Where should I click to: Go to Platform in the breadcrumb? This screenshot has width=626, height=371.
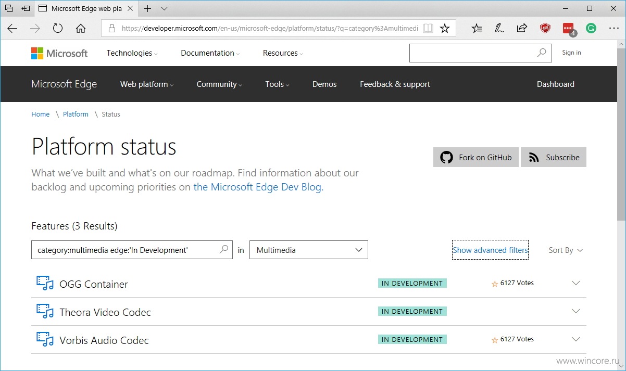coord(76,114)
